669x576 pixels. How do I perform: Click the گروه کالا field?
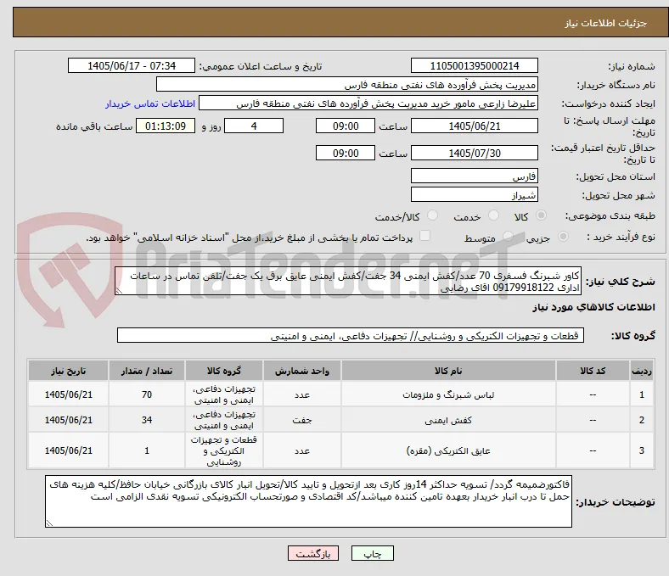pyautogui.click(x=351, y=336)
